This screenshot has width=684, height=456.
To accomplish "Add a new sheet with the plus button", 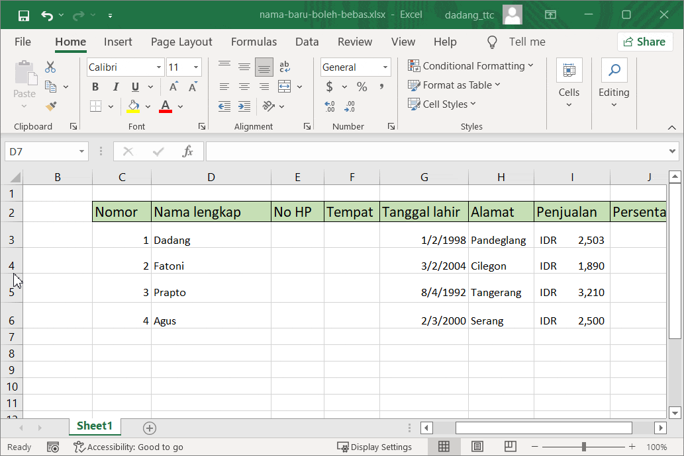I will click(149, 428).
